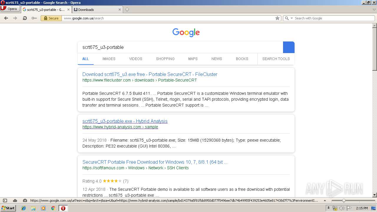
Task: Open Google logo homepage
Action: [186, 32]
